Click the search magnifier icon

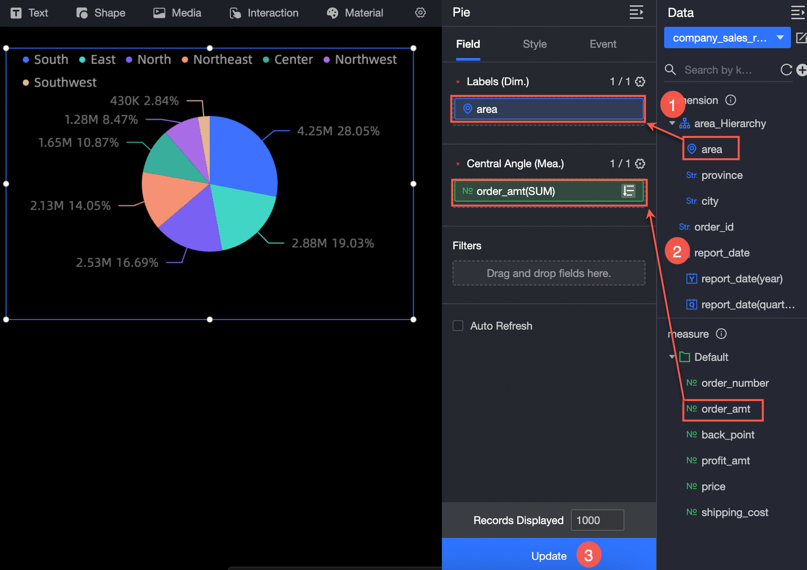[x=670, y=70]
